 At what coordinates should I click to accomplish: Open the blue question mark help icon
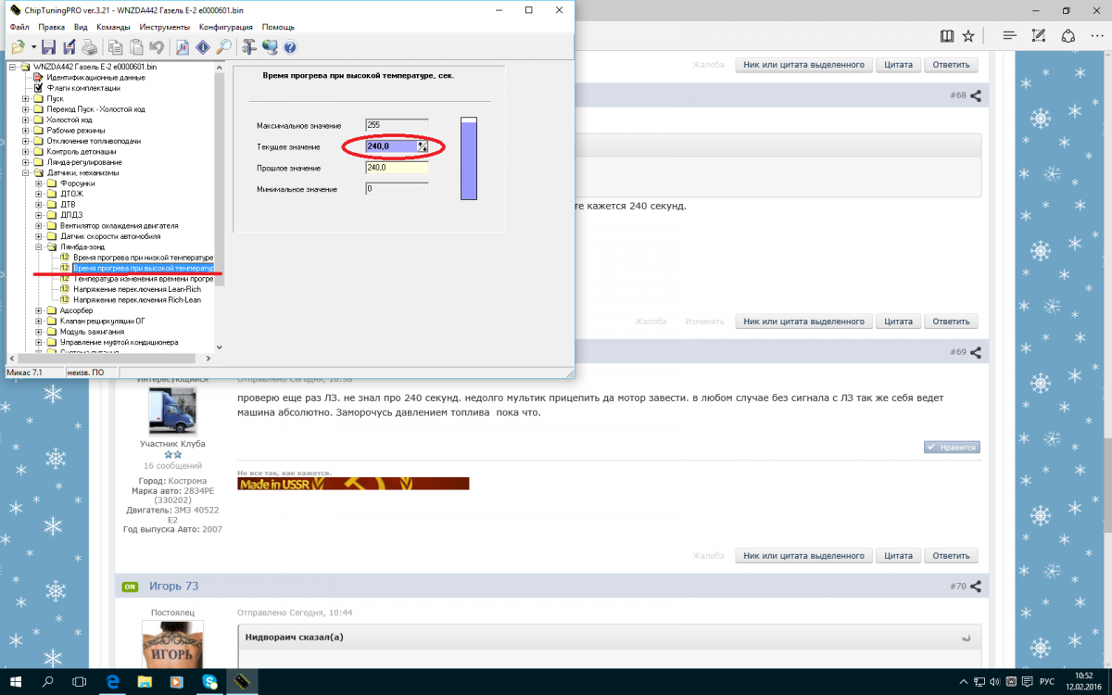(x=290, y=47)
